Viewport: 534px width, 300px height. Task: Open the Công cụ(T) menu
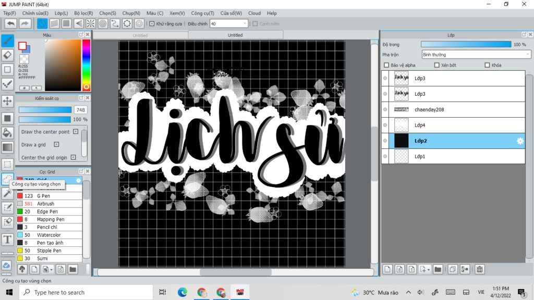202,13
